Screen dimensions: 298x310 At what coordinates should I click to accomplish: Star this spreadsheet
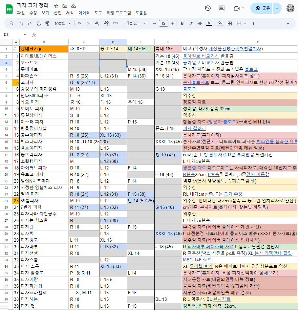56,6
